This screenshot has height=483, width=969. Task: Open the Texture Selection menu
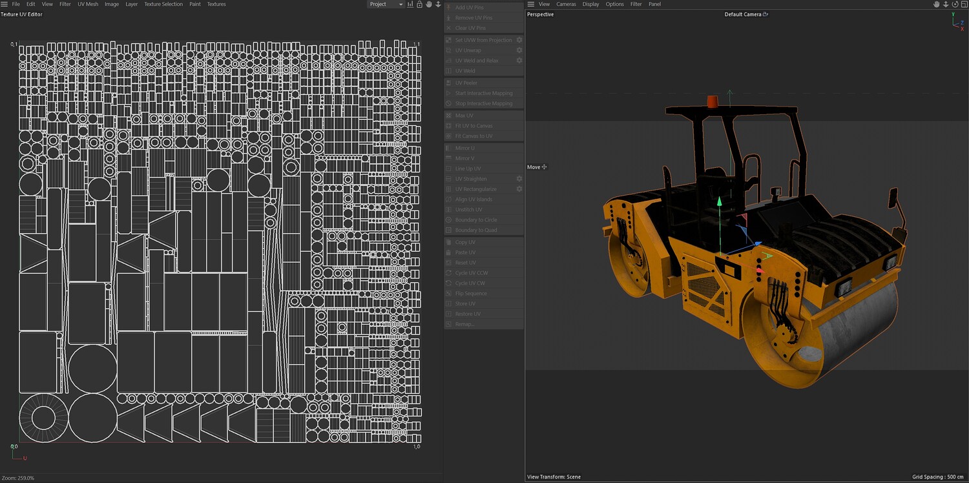click(163, 4)
